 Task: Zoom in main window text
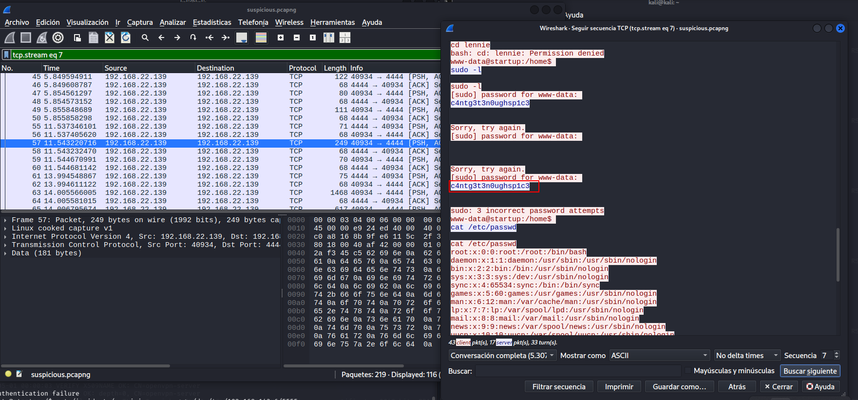(281, 38)
